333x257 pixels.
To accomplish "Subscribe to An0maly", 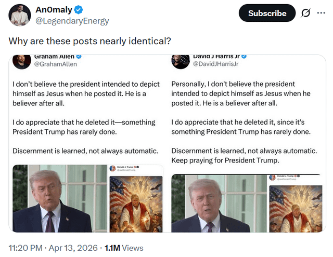I will click(267, 13).
